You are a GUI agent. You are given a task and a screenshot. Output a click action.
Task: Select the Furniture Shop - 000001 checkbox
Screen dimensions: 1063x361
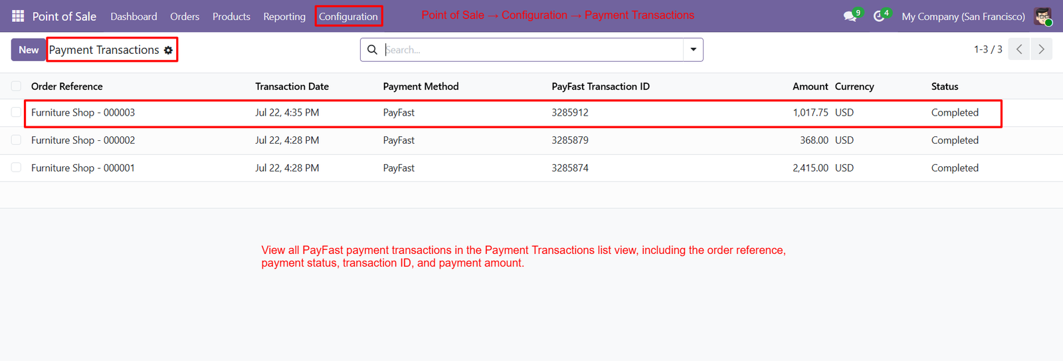(16, 168)
